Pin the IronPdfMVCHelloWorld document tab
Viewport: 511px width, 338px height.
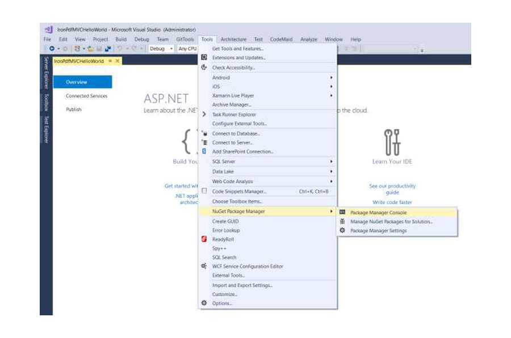pyautogui.click(x=110, y=61)
